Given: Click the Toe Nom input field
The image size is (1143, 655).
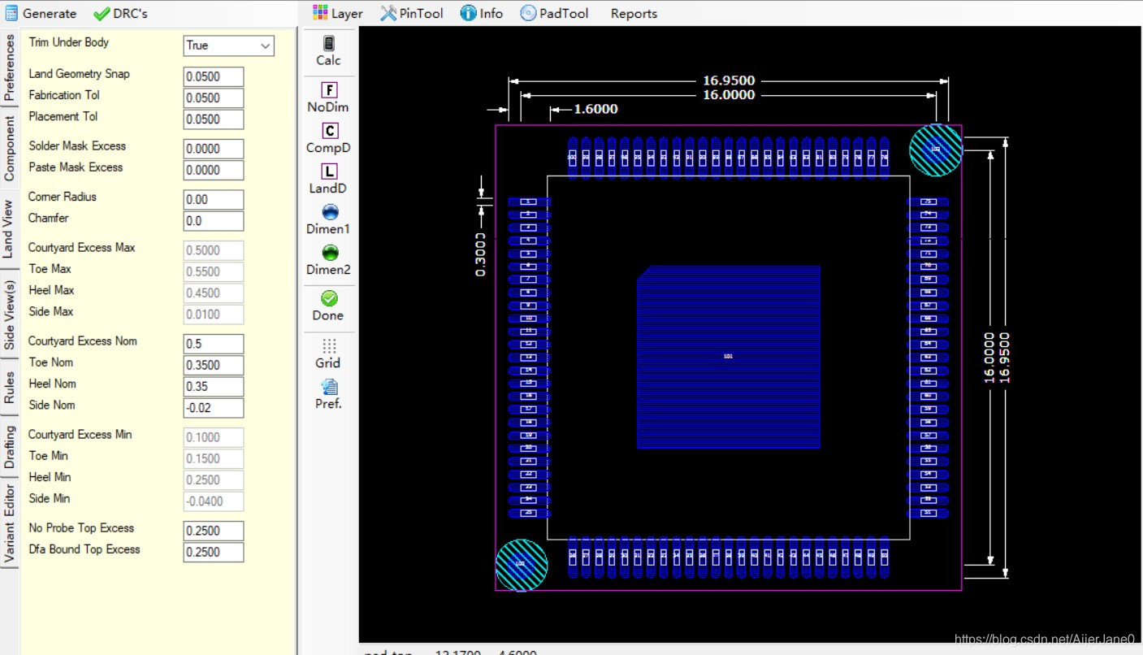Looking at the screenshot, I should coord(213,366).
